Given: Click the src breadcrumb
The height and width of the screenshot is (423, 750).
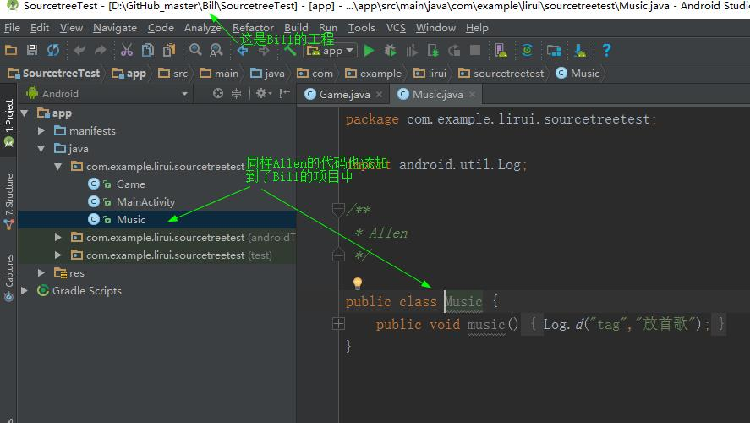Looking at the screenshot, I should [173, 74].
